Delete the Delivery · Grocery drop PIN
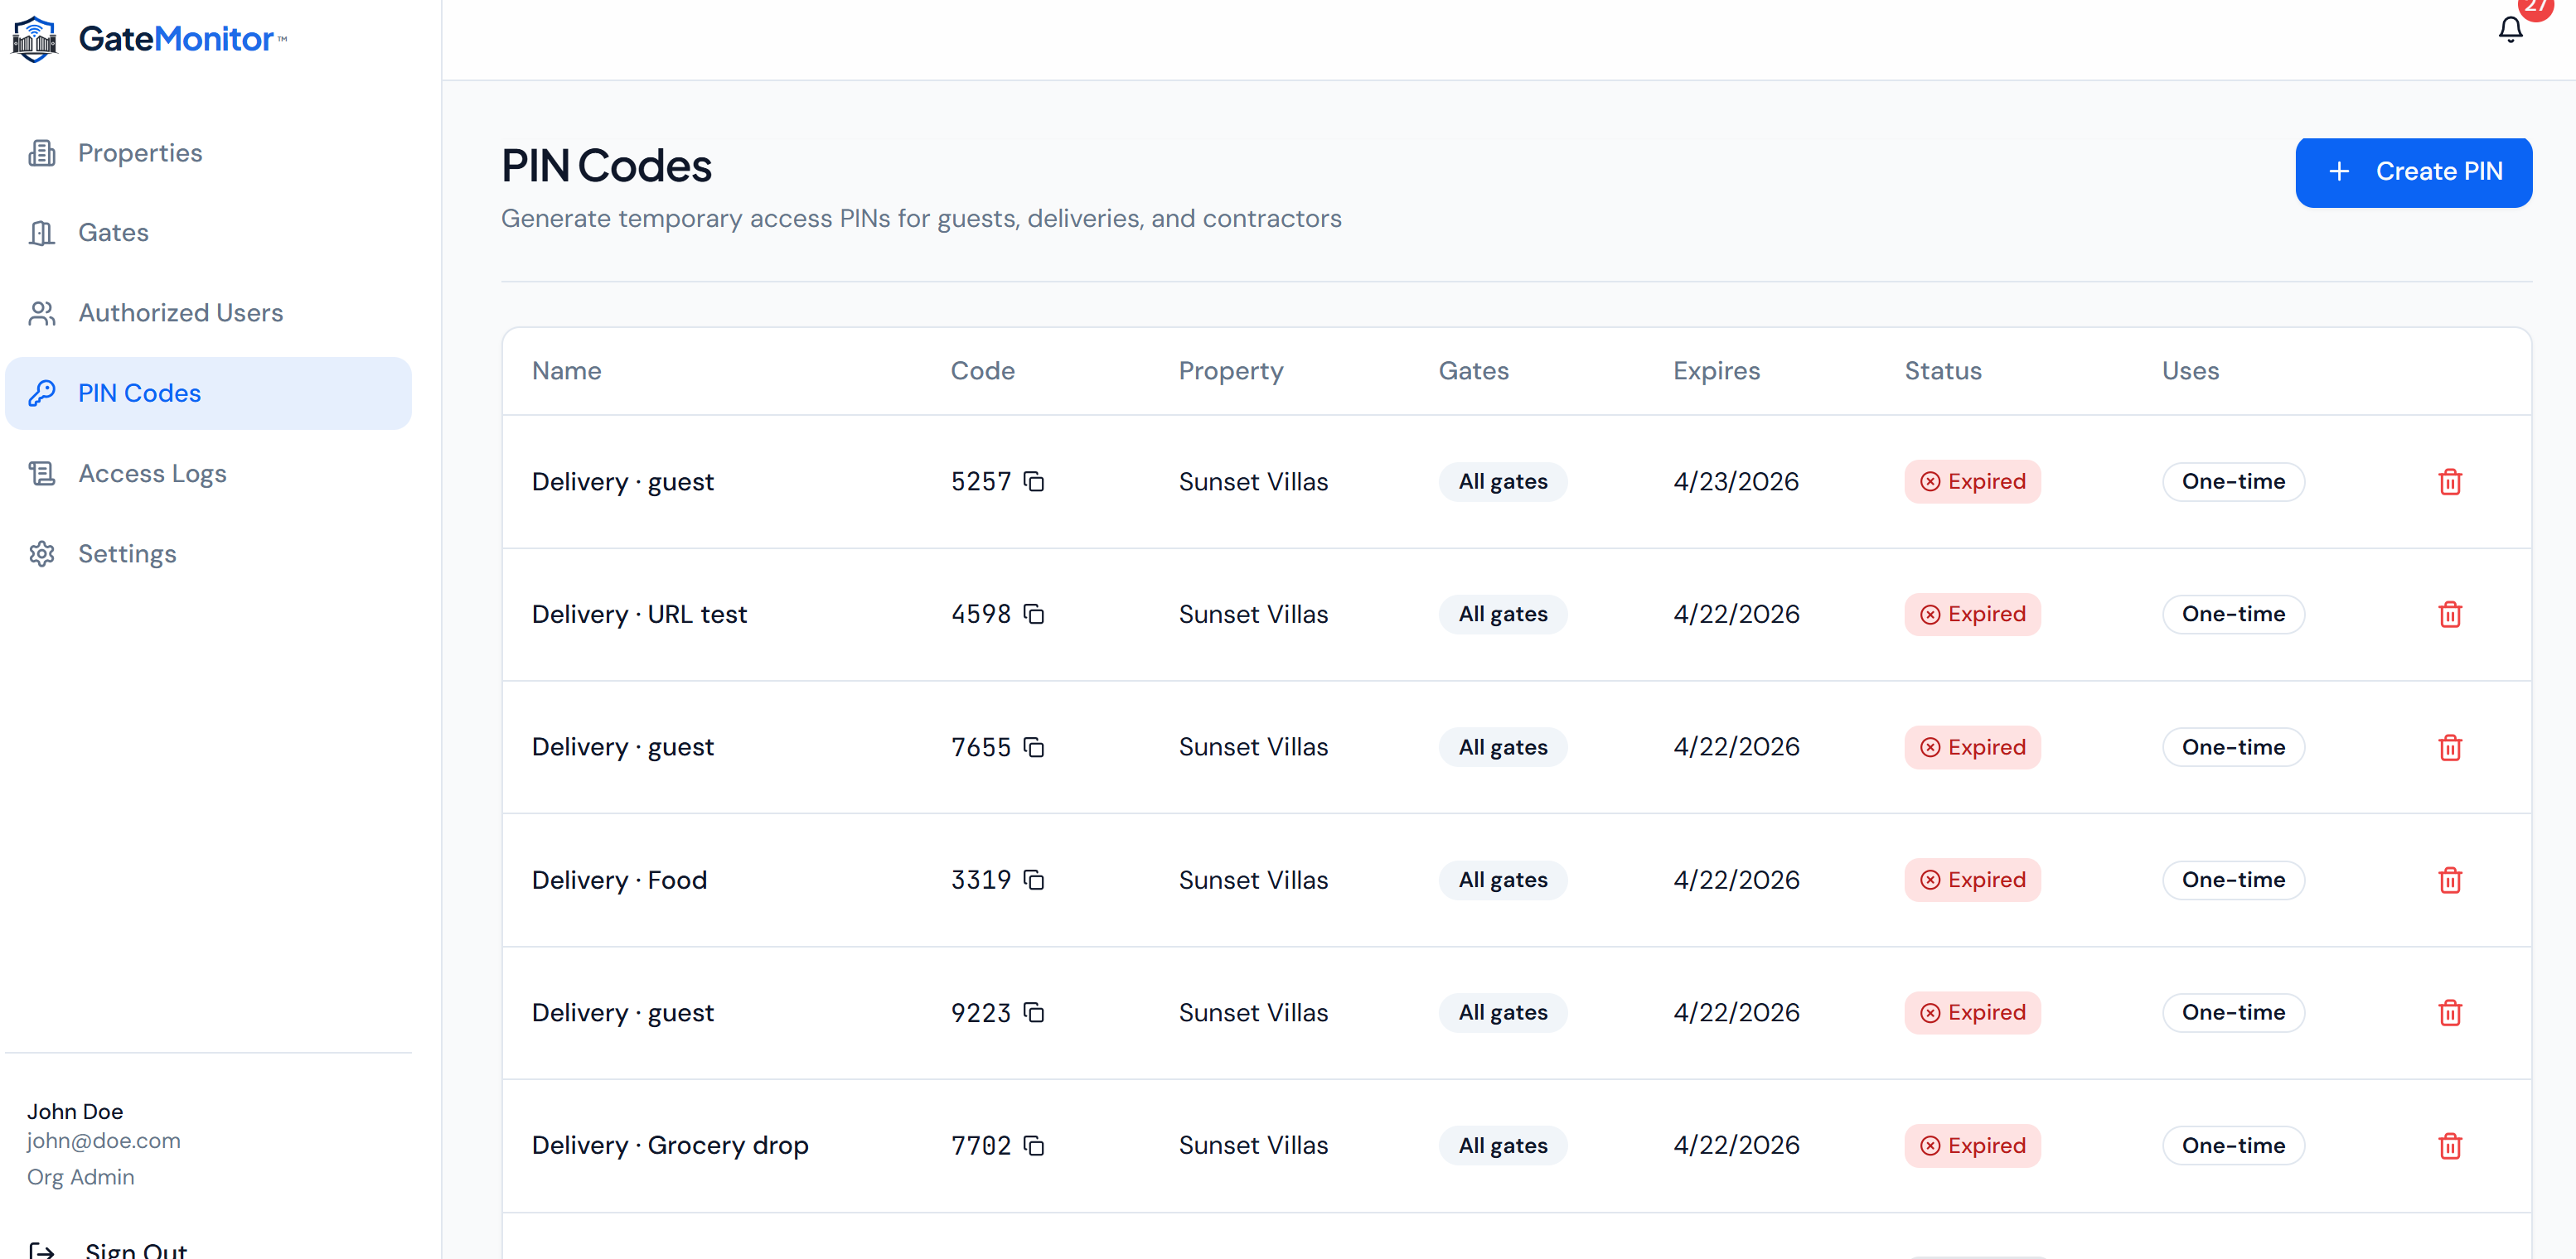 pos(2450,1146)
